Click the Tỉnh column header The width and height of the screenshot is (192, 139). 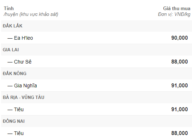[x=9, y=8]
